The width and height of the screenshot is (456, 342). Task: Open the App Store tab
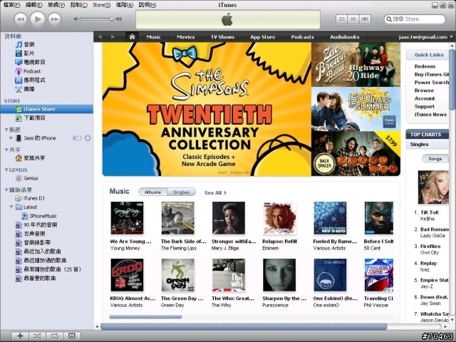pos(263,37)
